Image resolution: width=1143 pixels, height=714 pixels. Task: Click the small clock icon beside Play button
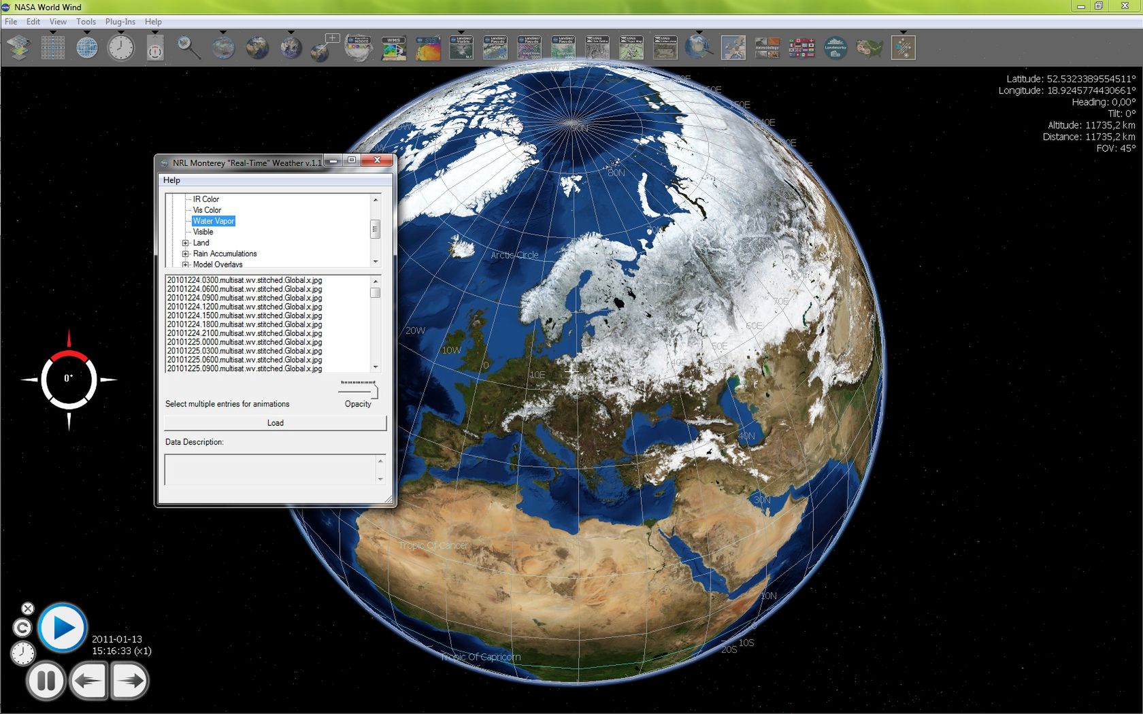click(x=22, y=653)
